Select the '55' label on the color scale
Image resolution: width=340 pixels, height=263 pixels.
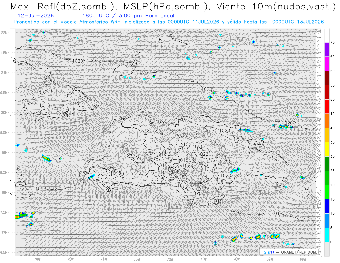pos(332,85)
